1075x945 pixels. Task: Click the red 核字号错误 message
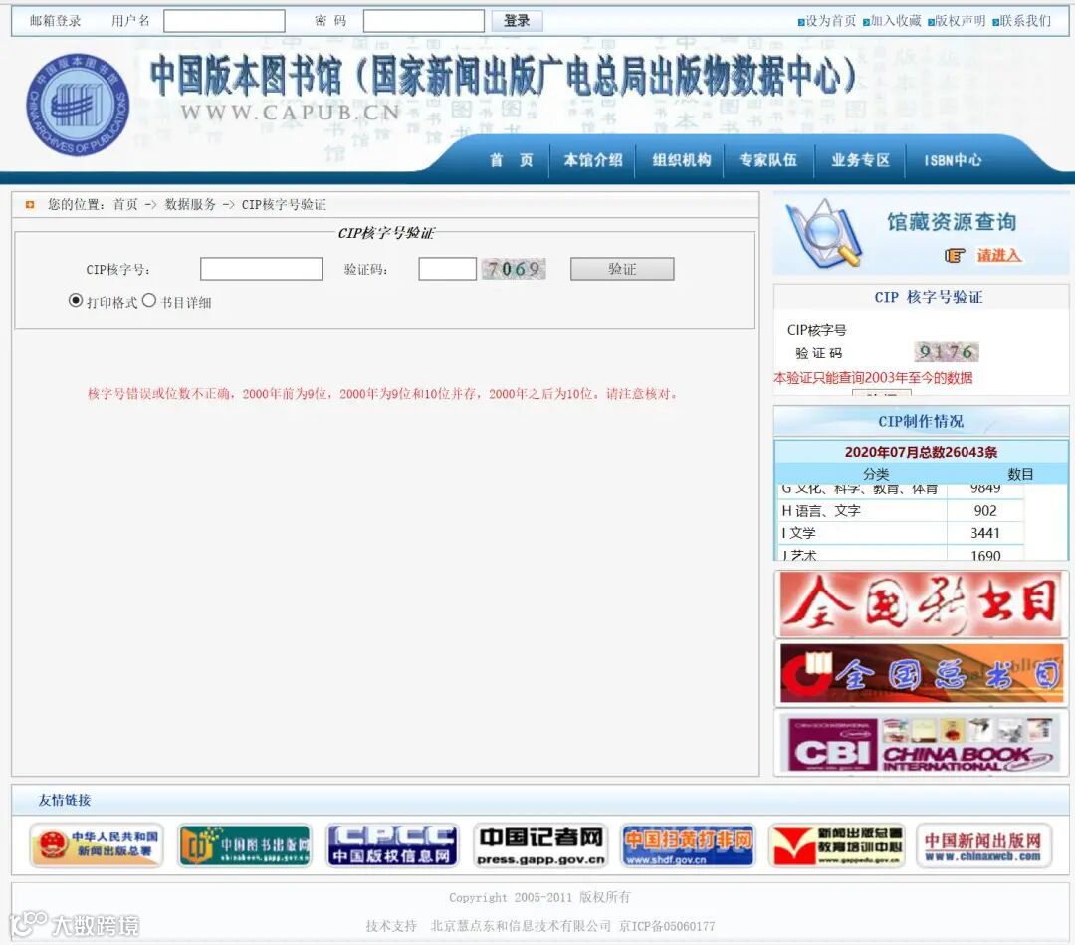(382, 394)
